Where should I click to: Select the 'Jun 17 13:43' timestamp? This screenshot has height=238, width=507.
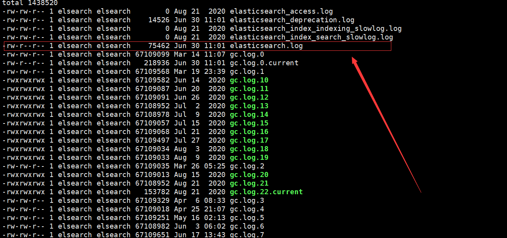[x=200, y=234]
